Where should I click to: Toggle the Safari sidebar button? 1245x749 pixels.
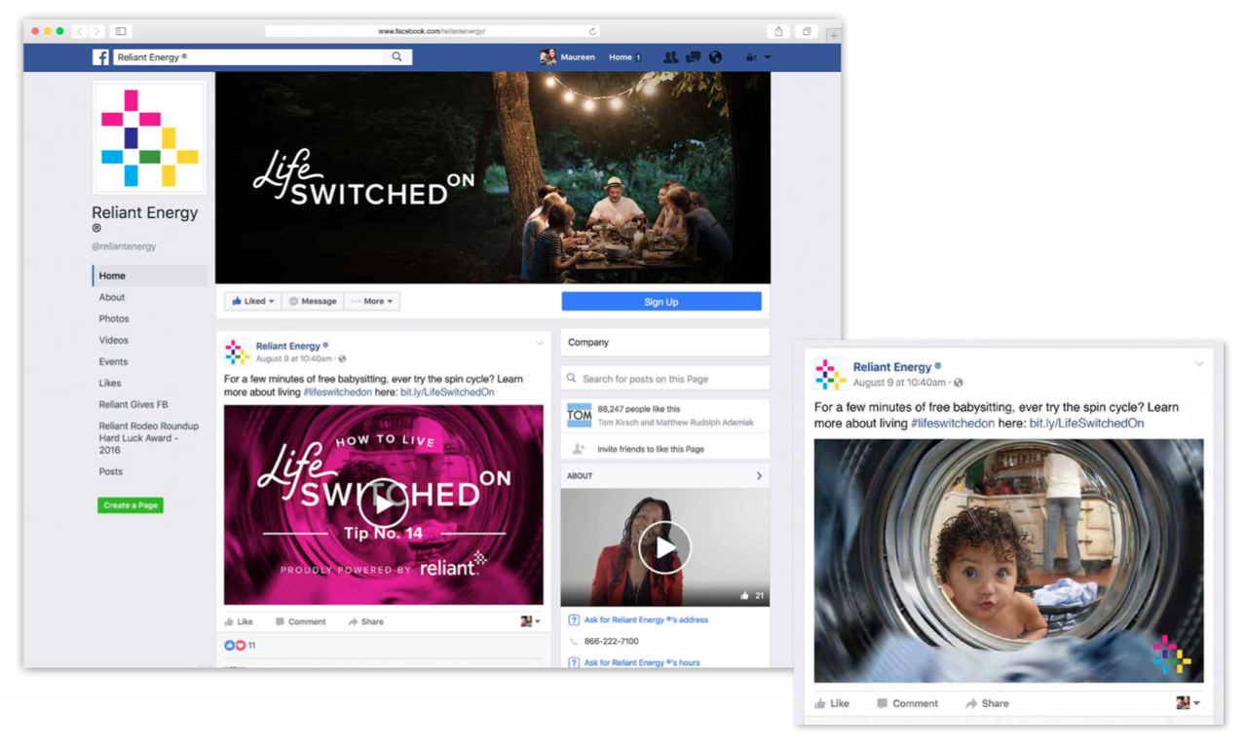point(121,31)
